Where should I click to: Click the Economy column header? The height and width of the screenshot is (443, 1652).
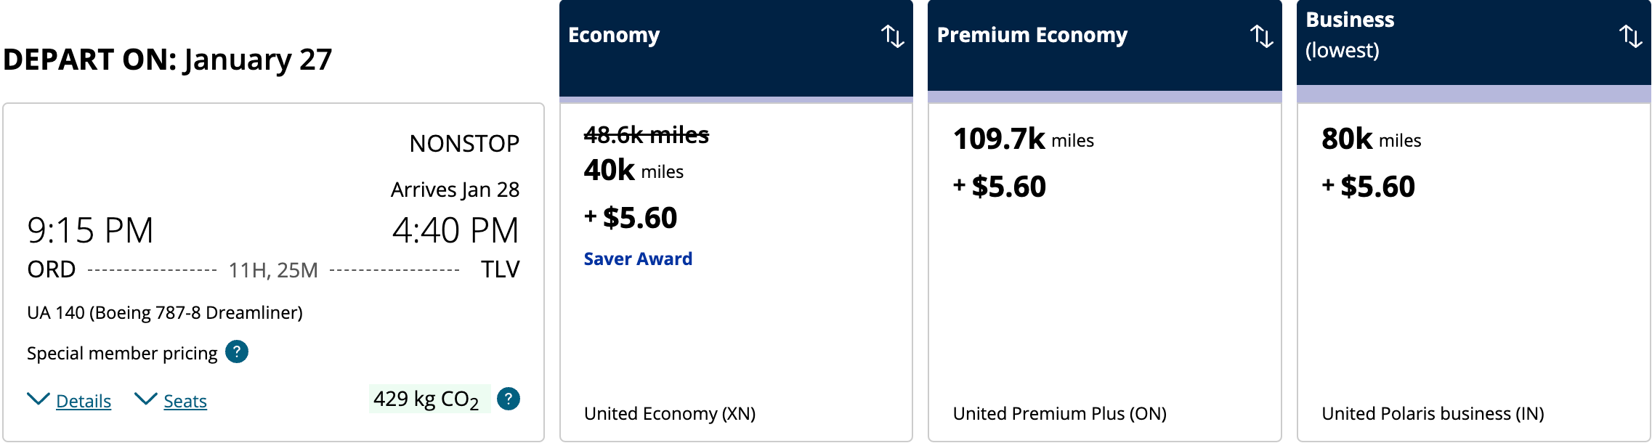[x=614, y=35]
